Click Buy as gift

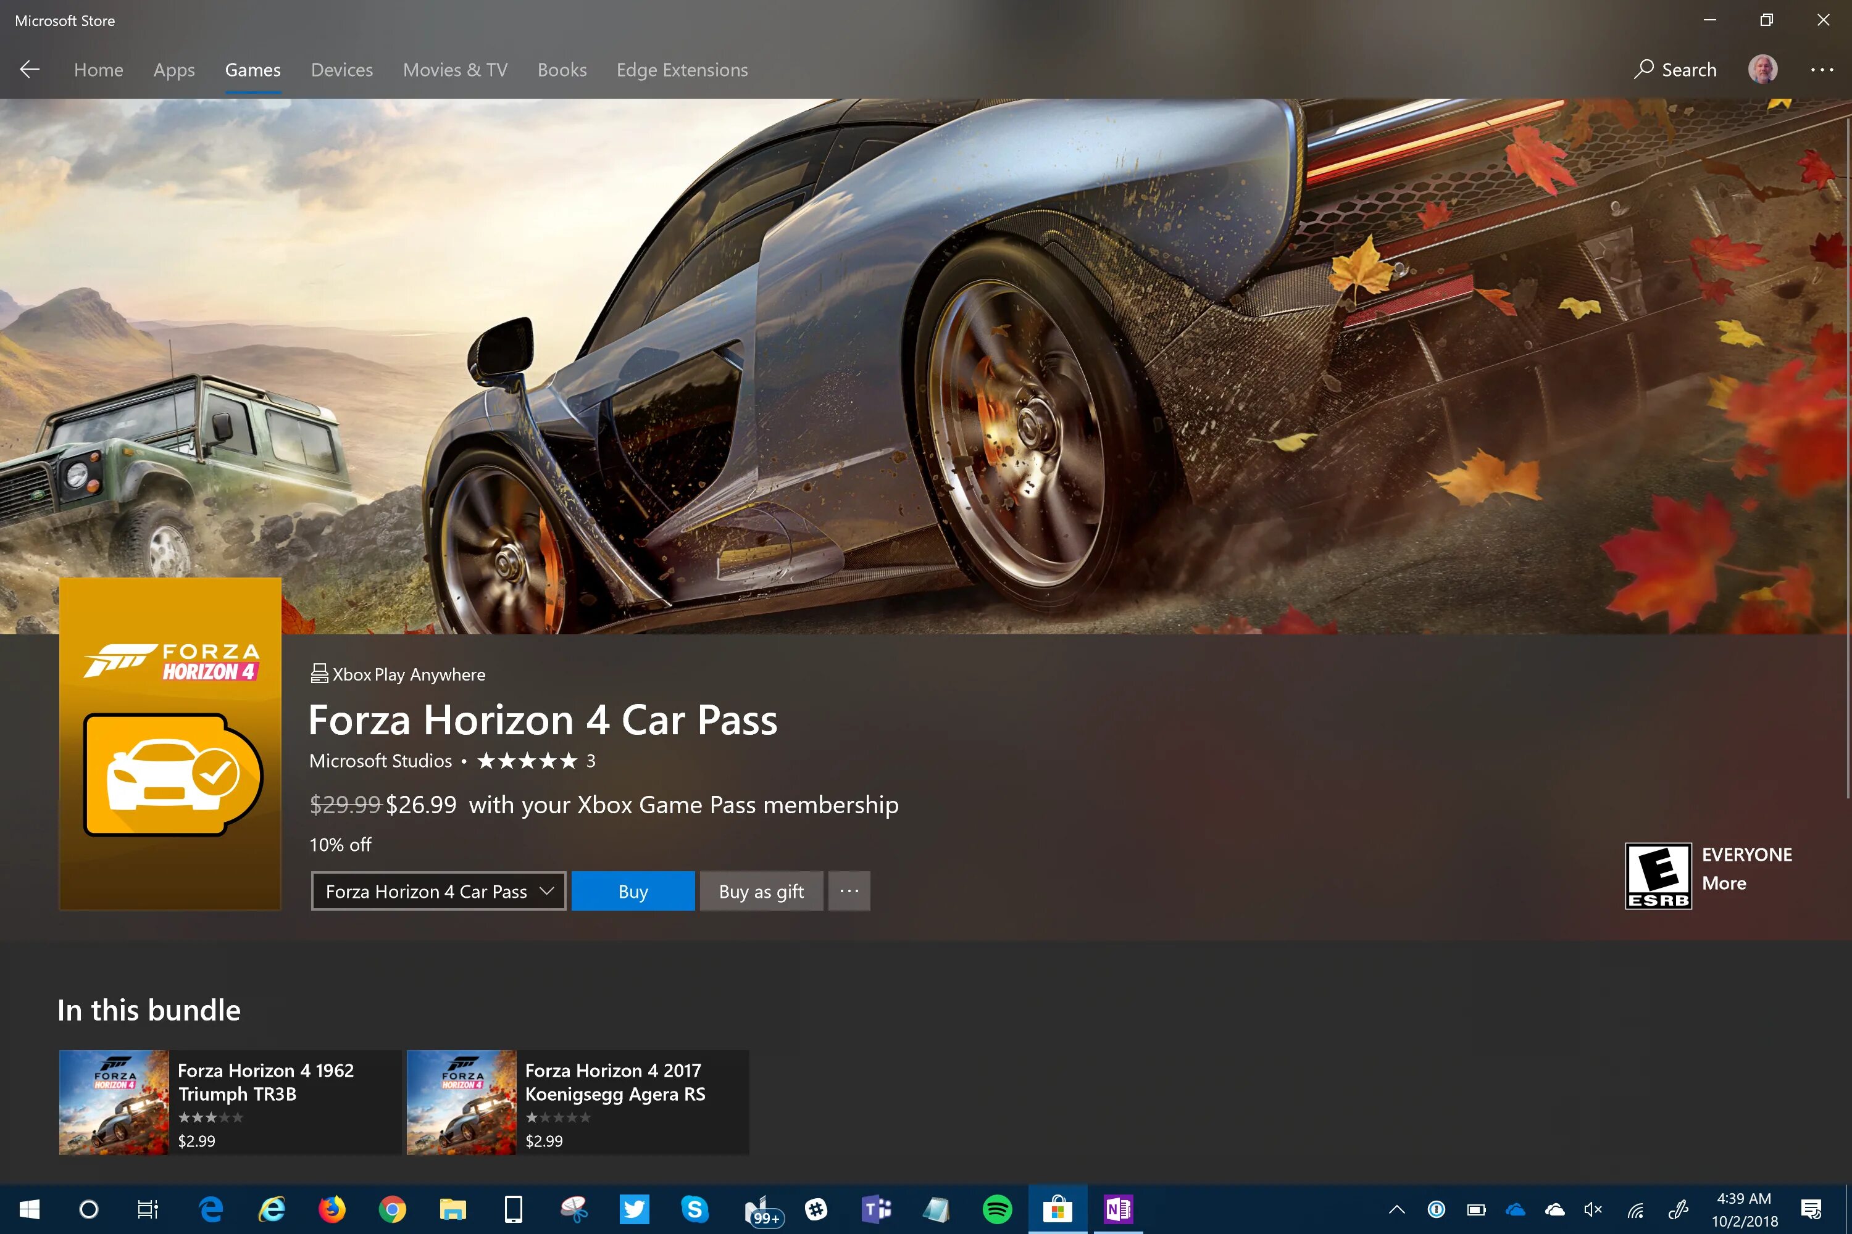click(761, 891)
